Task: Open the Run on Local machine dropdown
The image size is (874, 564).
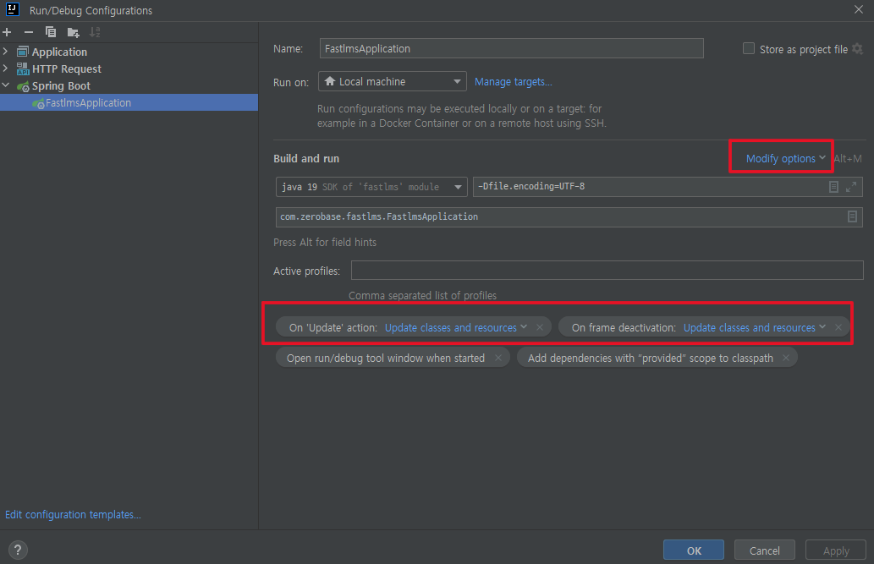Action: pos(393,81)
